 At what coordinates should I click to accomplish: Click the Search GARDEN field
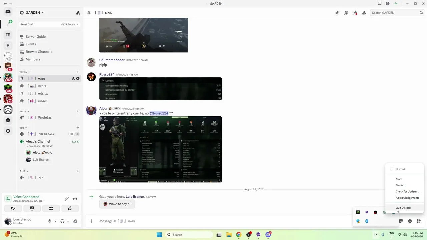pos(397,13)
